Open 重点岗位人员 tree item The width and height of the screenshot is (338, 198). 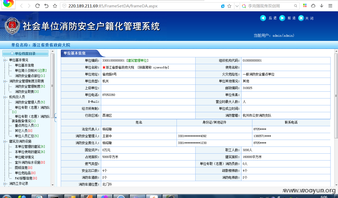coord(27,125)
